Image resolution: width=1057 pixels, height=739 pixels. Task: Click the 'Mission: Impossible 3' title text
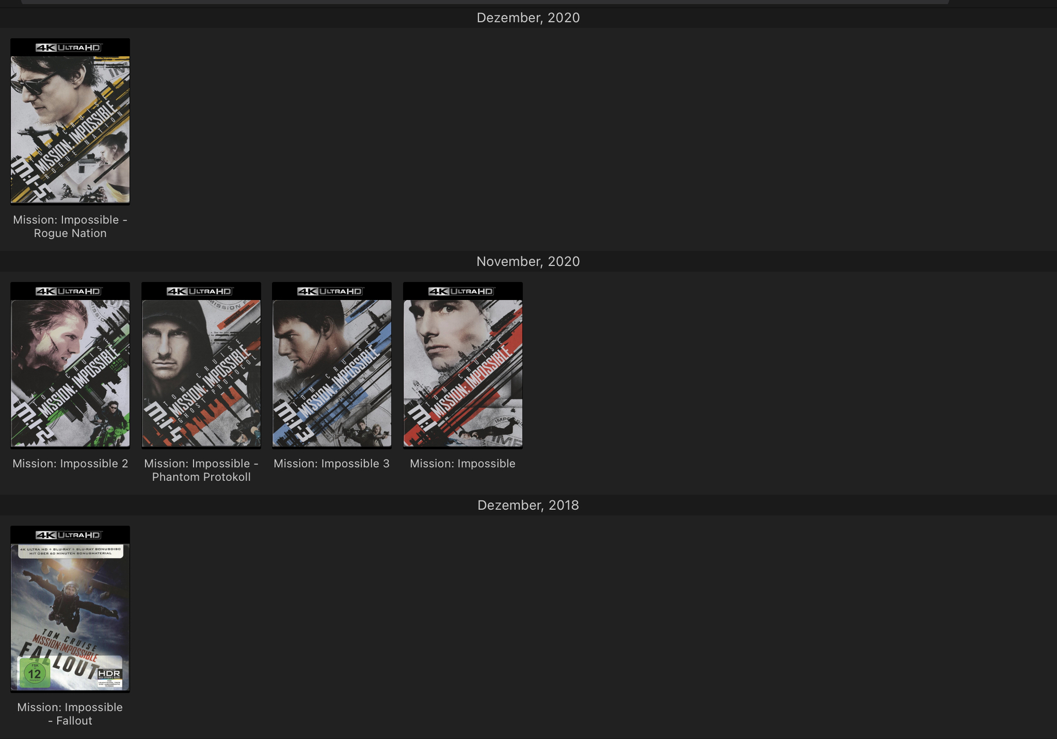[x=332, y=464]
